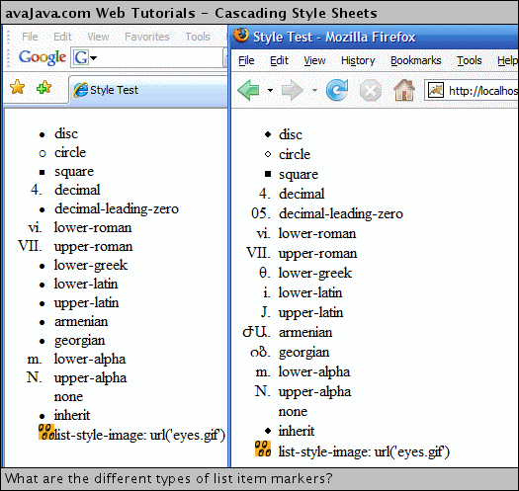
Task: Reload the page with the blue refresh icon
Action: click(337, 90)
